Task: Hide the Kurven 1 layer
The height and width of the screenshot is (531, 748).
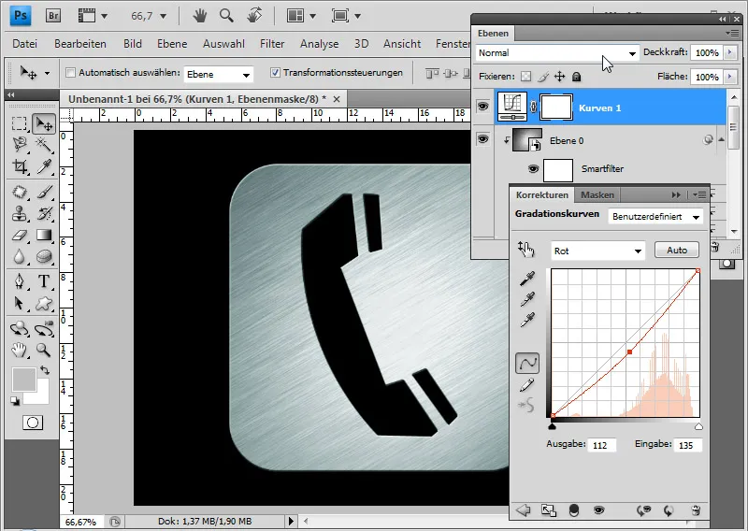Action: click(482, 106)
